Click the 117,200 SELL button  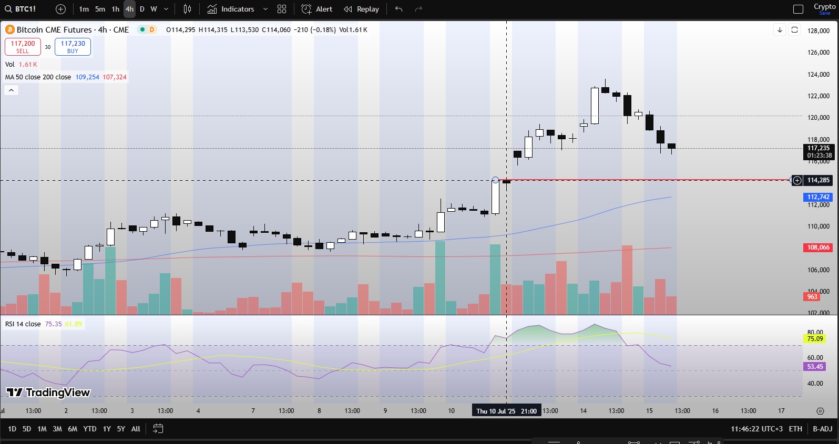(23, 47)
